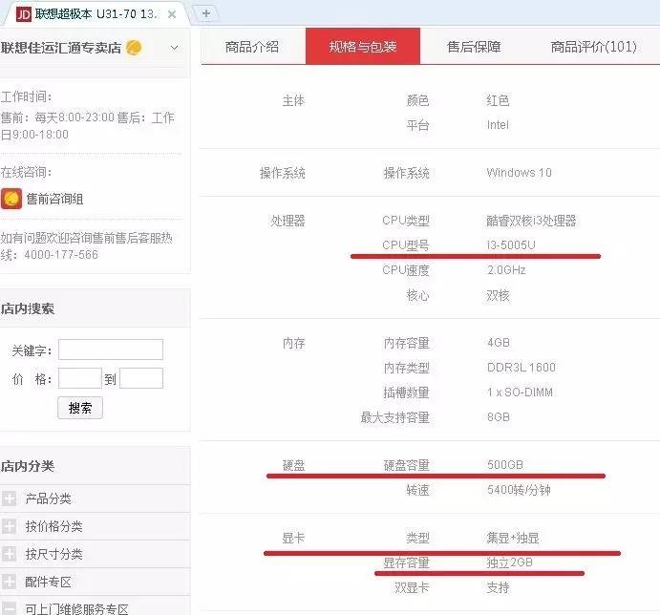Click the gold store badge beside 联想佳运汇通专卖店
Image resolution: width=660 pixels, height=615 pixels.
(134, 48)
